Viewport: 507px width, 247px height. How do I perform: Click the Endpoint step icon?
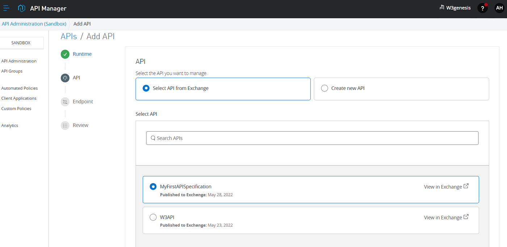pos(65,102)
